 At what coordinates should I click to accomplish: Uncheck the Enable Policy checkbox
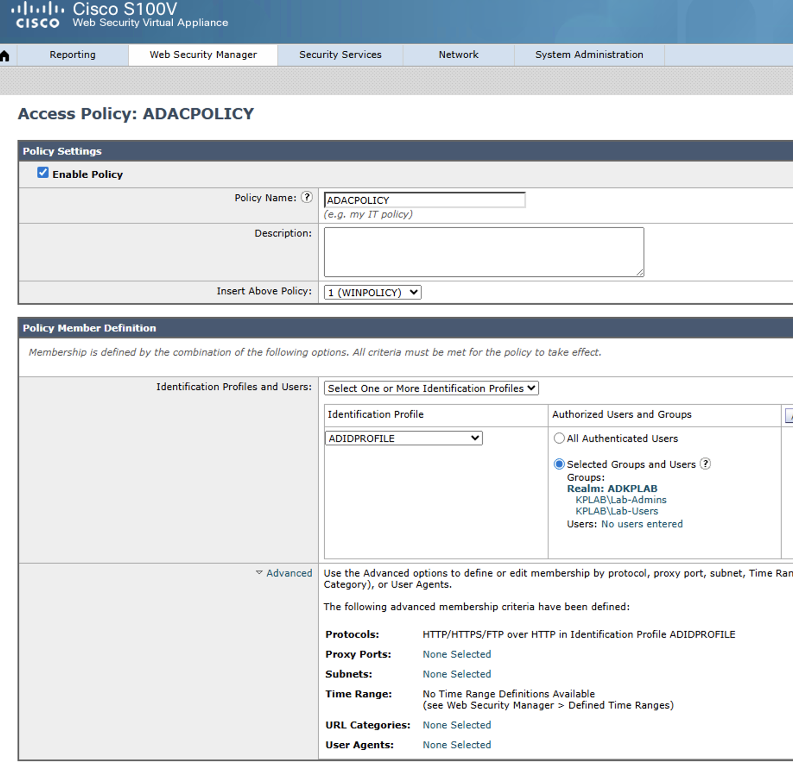click(x=42, y=172)
